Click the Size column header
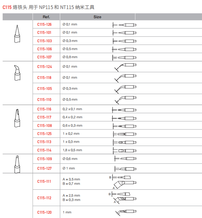 [x=97, y=17]
